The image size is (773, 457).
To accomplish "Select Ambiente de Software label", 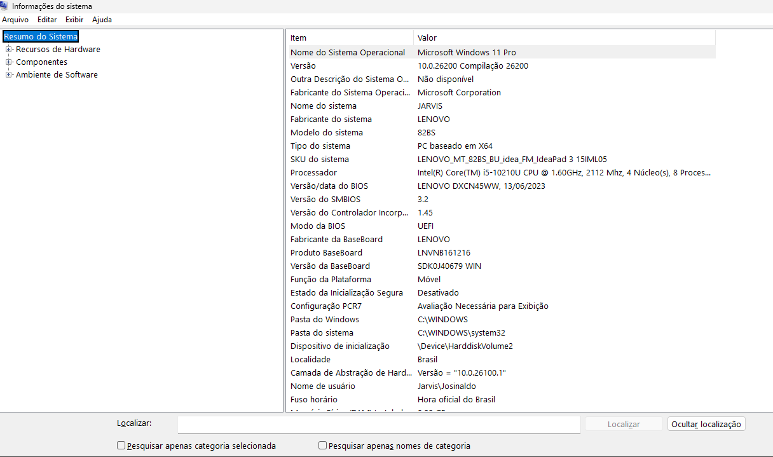I will coord(57,75).
